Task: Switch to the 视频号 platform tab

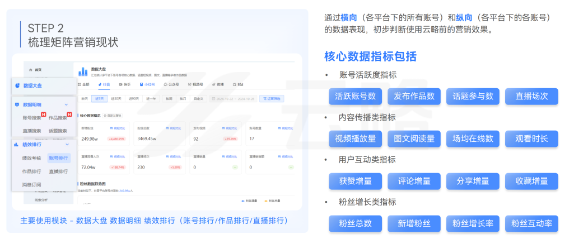Action: pyautogui.click(x=196, y=84)
